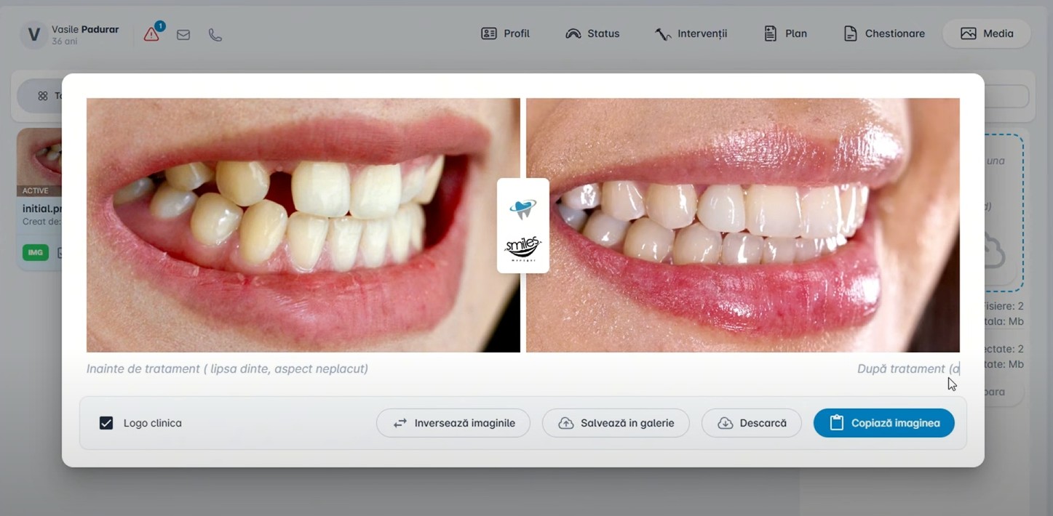The width and height of the screenshot is (1053, 516).
Task: Select the grid view icon near the sidebar
Action: [x=43, y=95]
